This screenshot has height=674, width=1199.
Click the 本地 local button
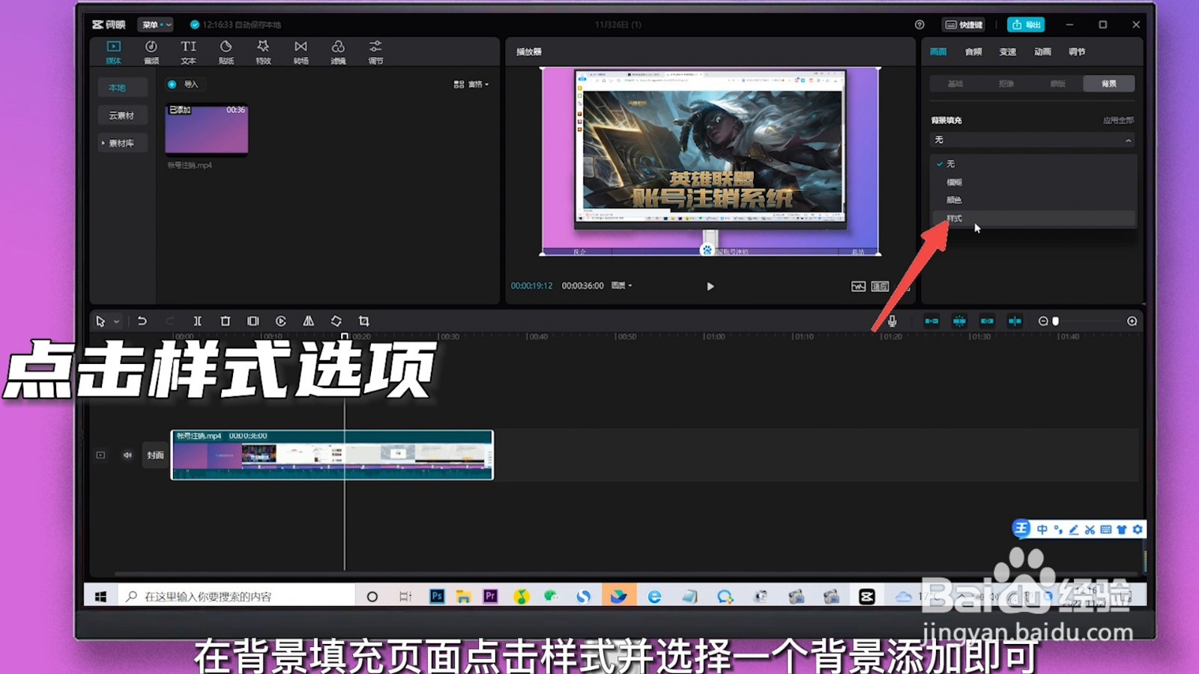(122, 88)
